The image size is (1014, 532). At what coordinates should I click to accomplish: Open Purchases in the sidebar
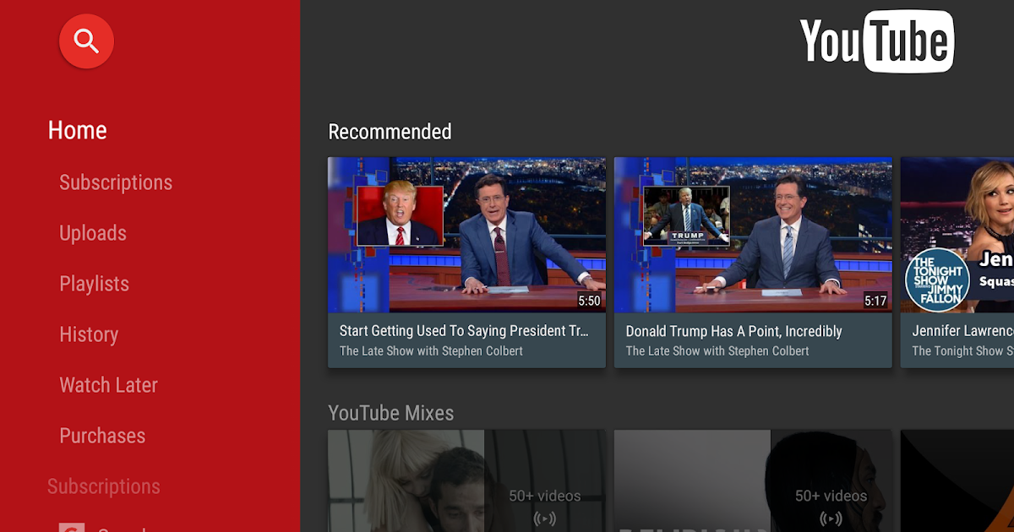[102, 436]
